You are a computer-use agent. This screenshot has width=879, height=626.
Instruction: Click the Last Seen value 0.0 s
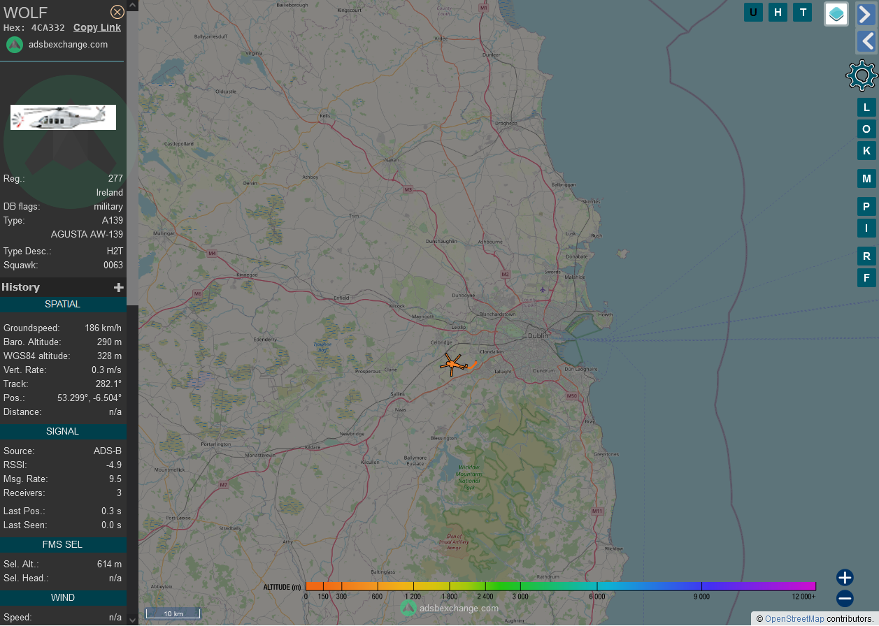pyautogui.click(x=112, y=525)
